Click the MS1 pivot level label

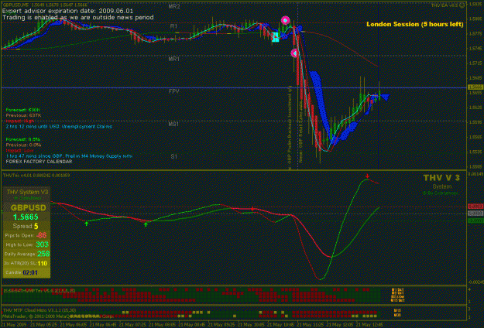173,124
